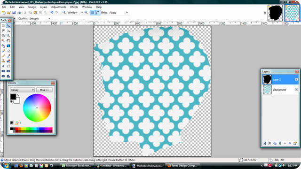Click the Open file toolbar icon
Viewport: 301px width, 169px height.
click(8, 13)
